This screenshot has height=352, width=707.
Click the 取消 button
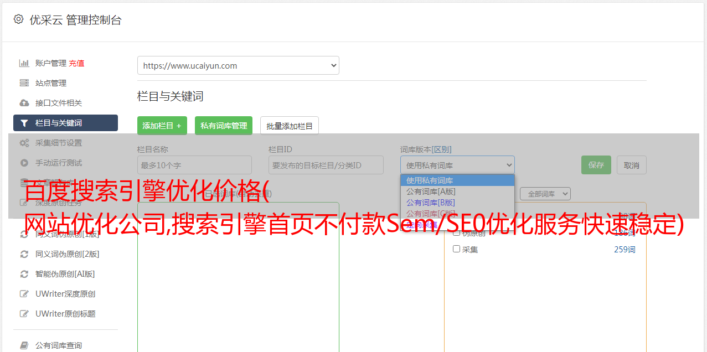pos(632,165)
